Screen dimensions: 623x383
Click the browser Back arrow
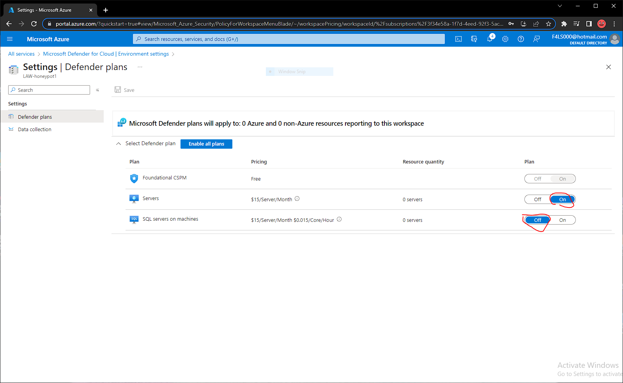9,24
